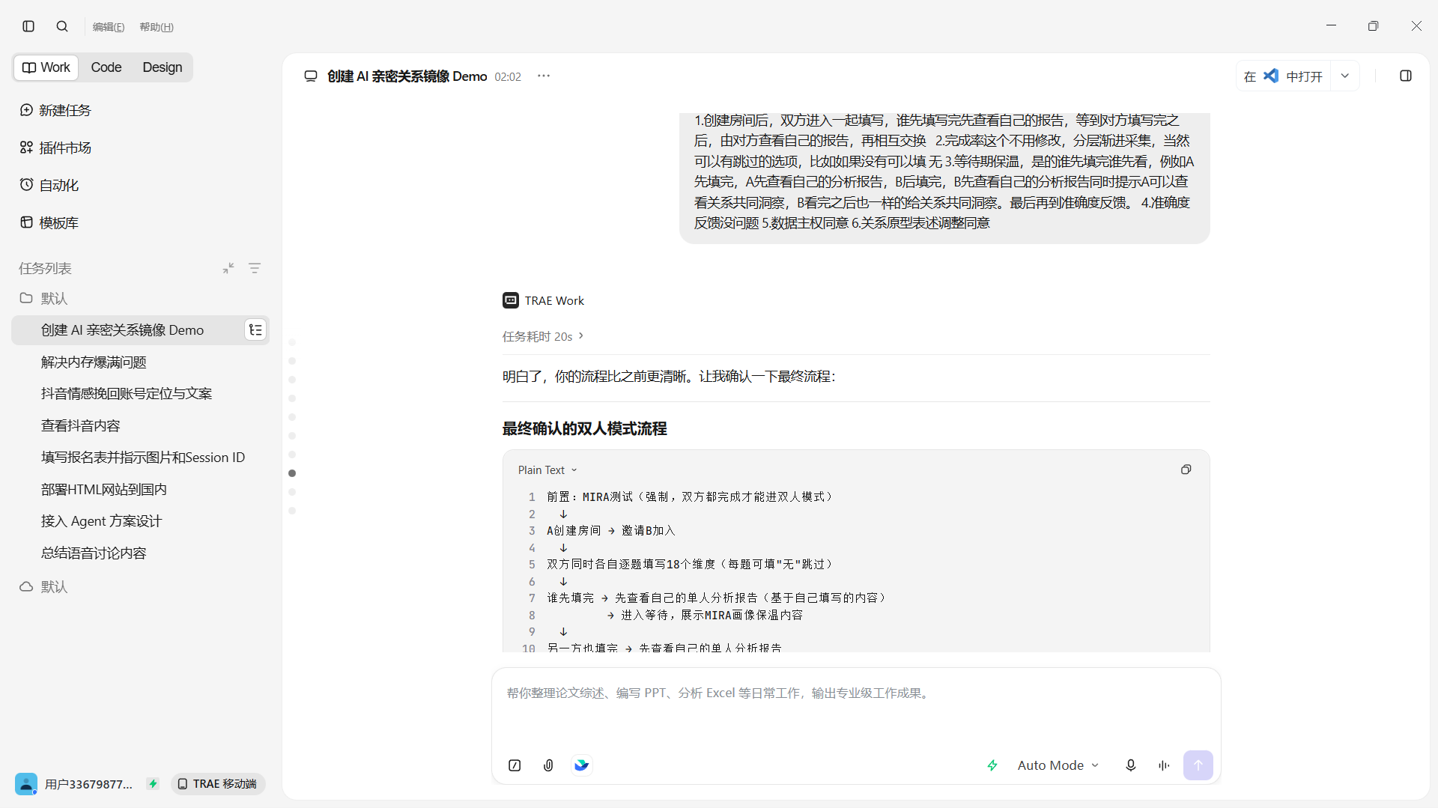Image resolution: width=1438 pixels, height=808 pixels.
Task: Click the chat icon beside the task title
Action: (311, 76)
